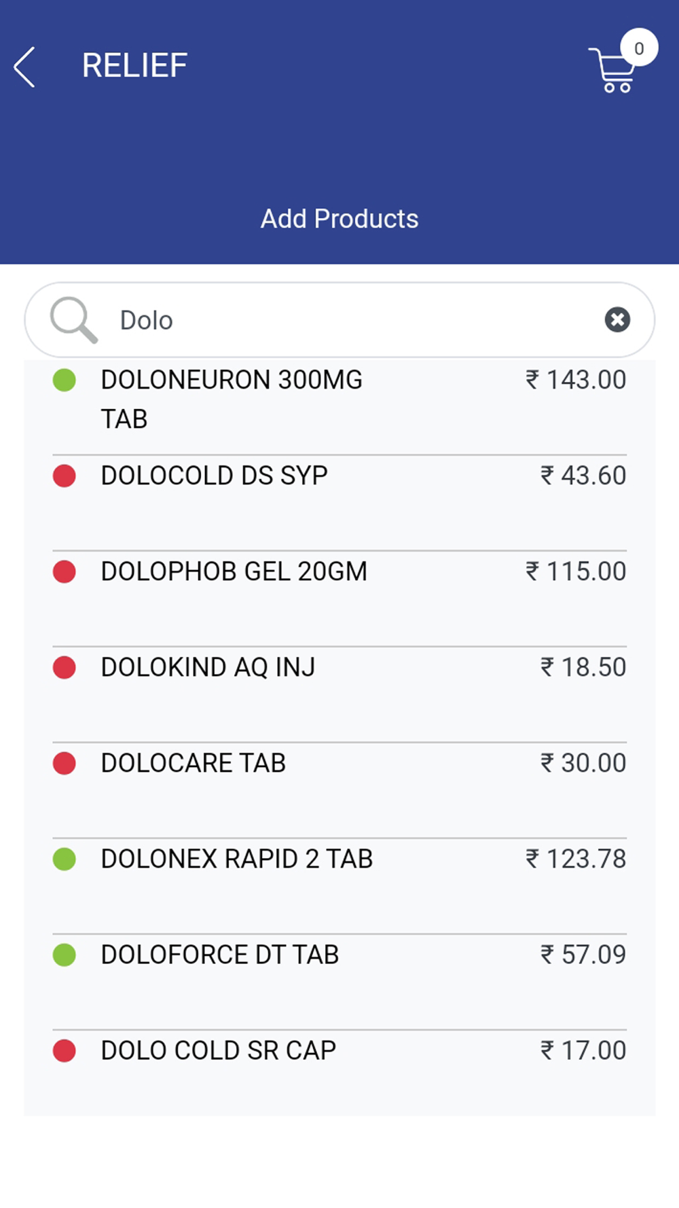Click the ₹ 123.78 price
Viewport: 679px width, 1208px height.
(x=576, y=859)
